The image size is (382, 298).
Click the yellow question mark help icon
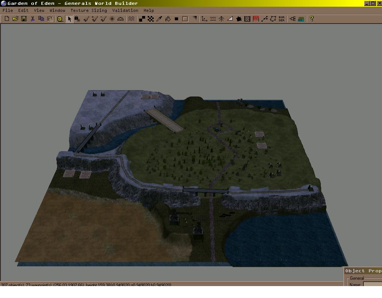pos(311,19)
